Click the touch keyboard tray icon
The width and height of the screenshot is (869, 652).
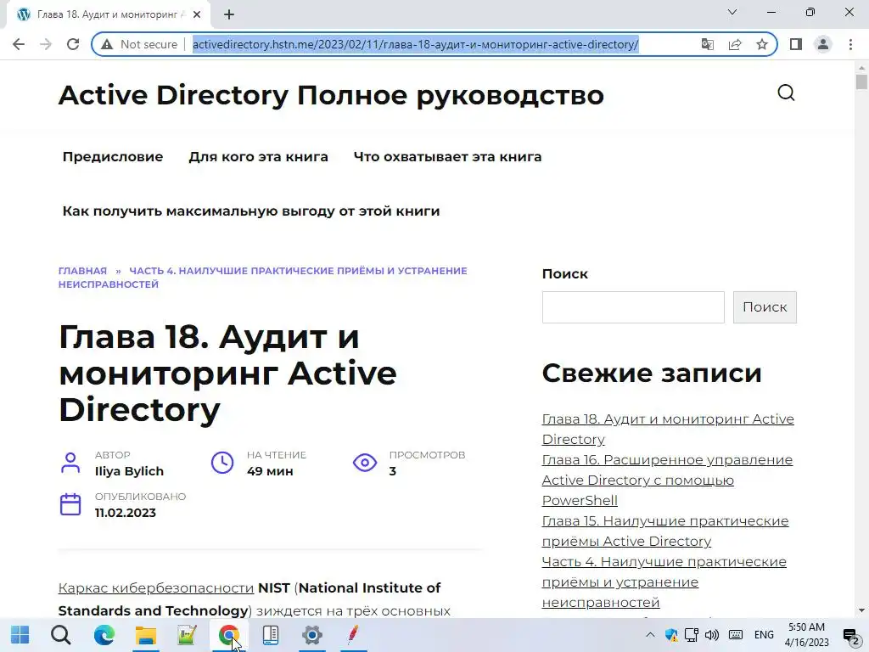[x=736, y=635]
